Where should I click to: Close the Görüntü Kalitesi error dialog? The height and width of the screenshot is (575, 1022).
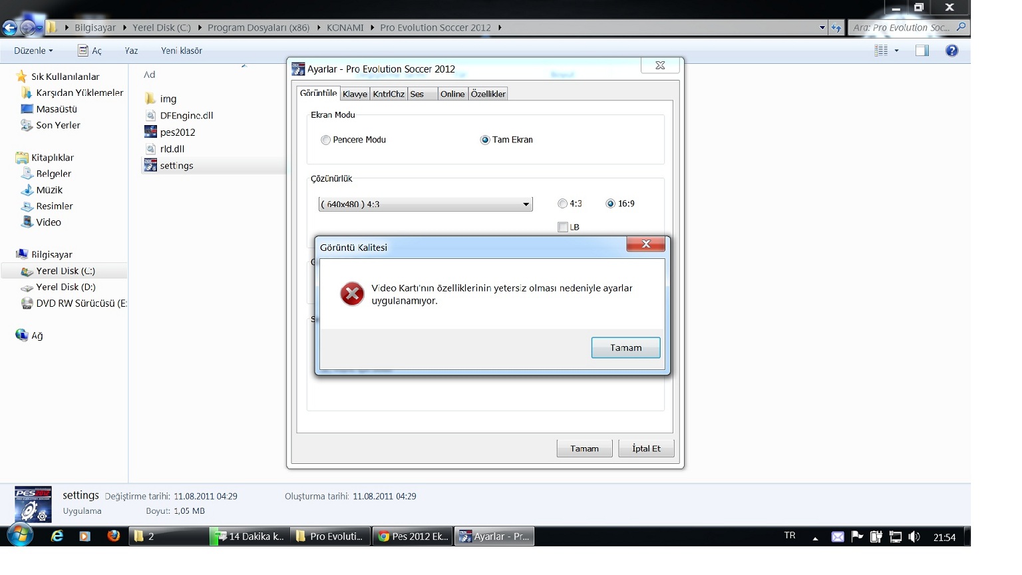point(645,244)
